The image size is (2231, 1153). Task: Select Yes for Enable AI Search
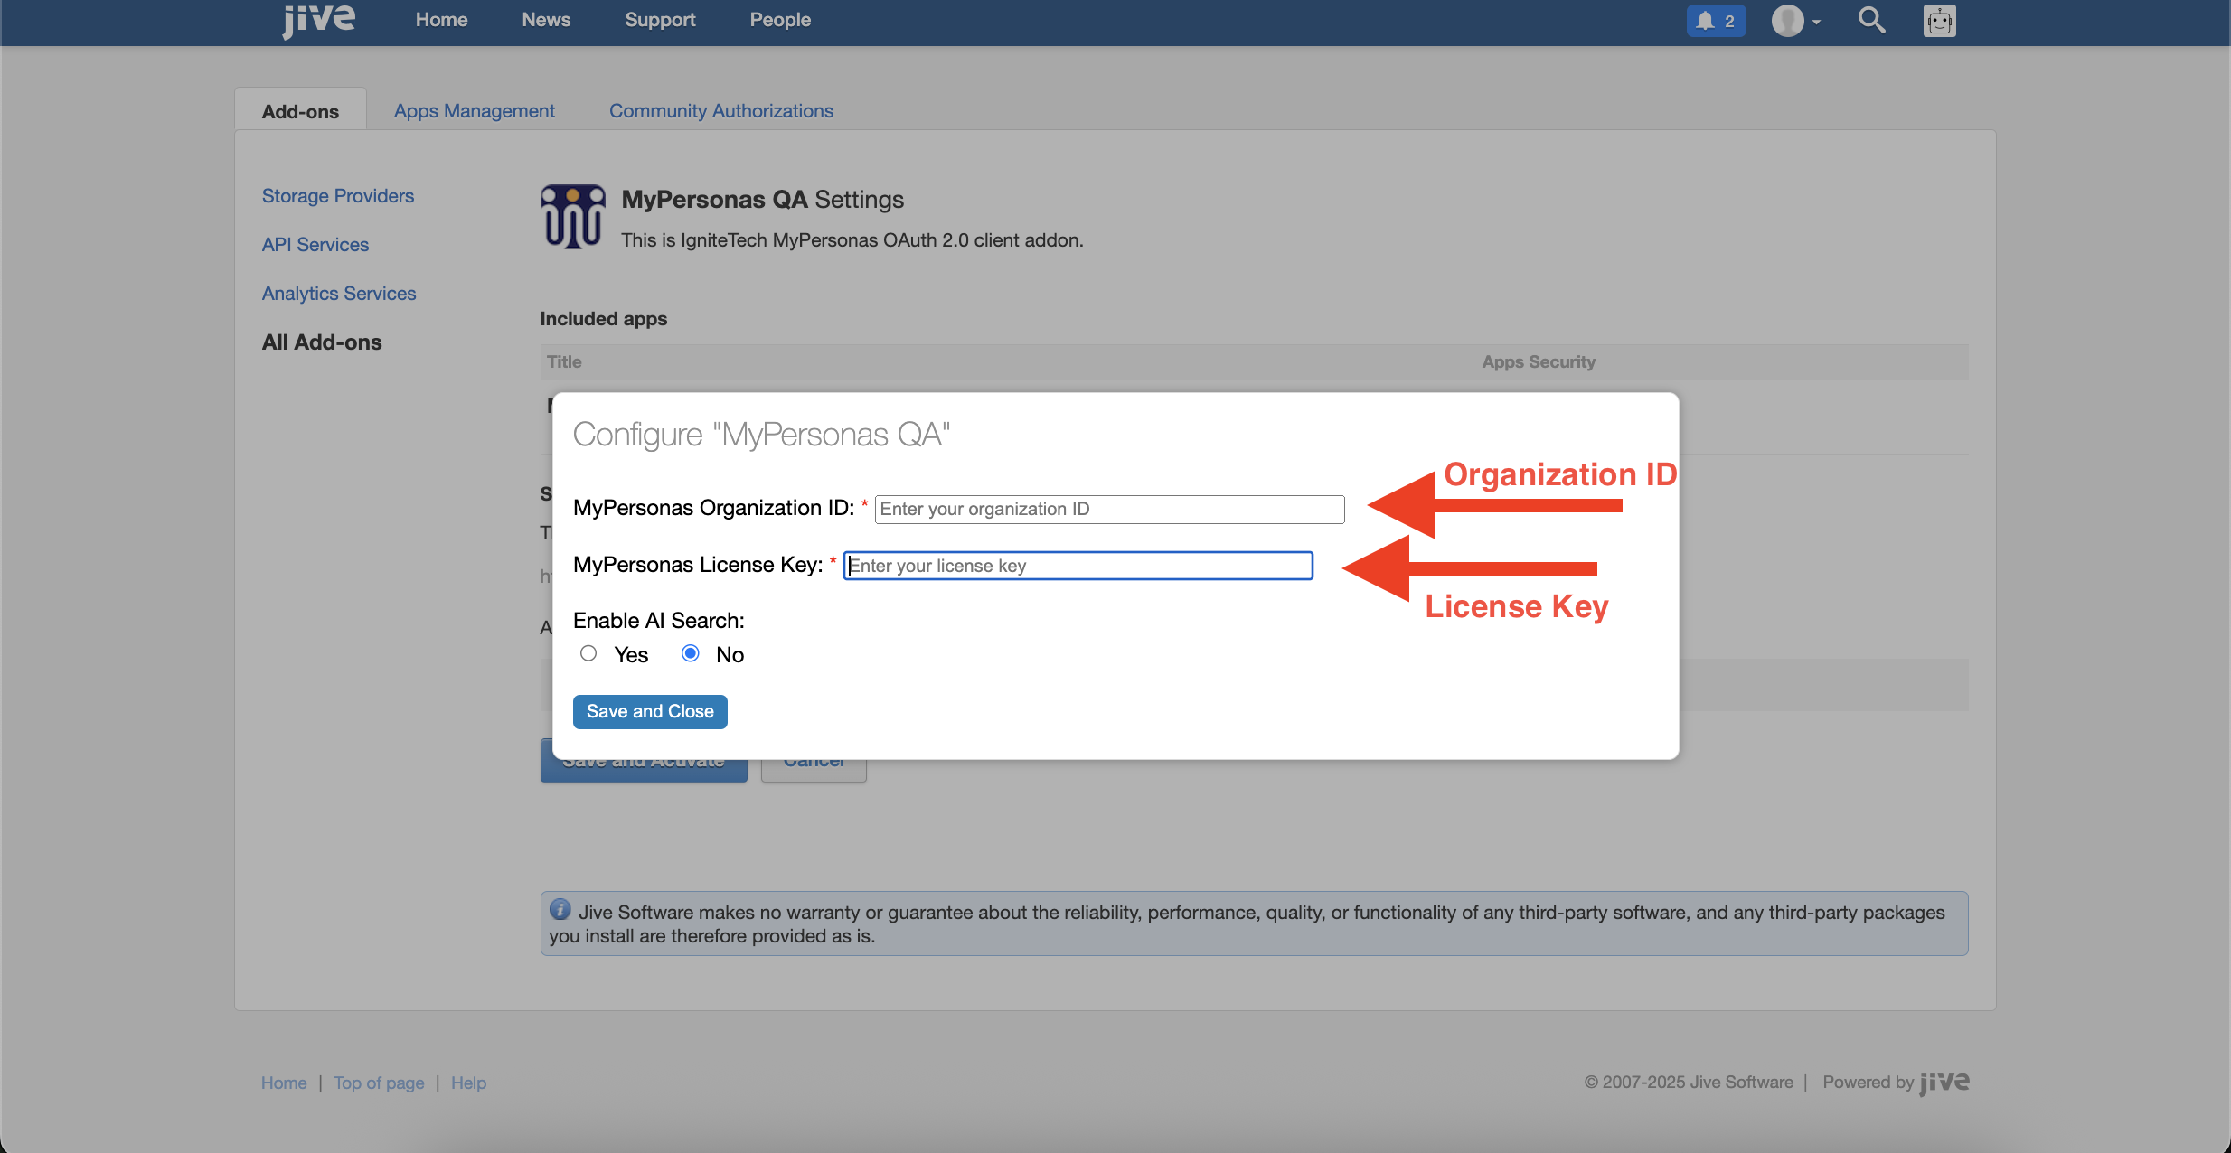[588, 653]
